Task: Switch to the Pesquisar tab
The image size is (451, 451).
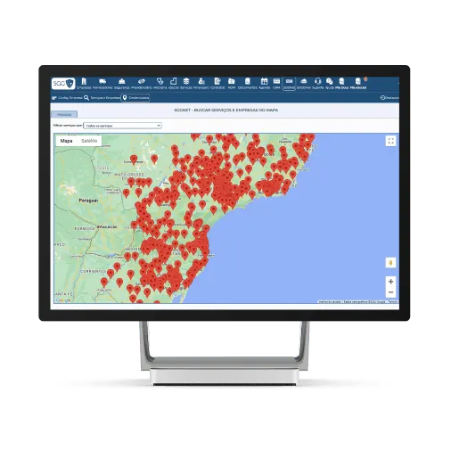Action: (x=64, y=114)
